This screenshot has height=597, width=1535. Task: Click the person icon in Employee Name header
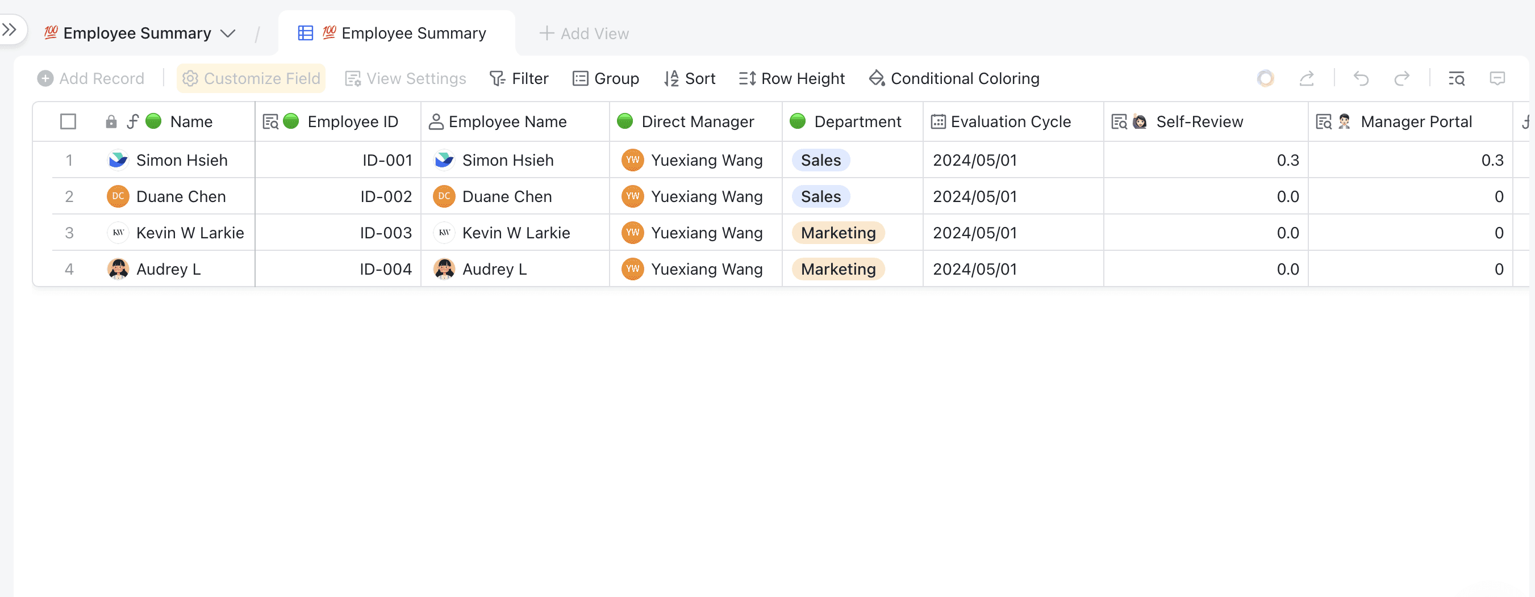(436, 122)
